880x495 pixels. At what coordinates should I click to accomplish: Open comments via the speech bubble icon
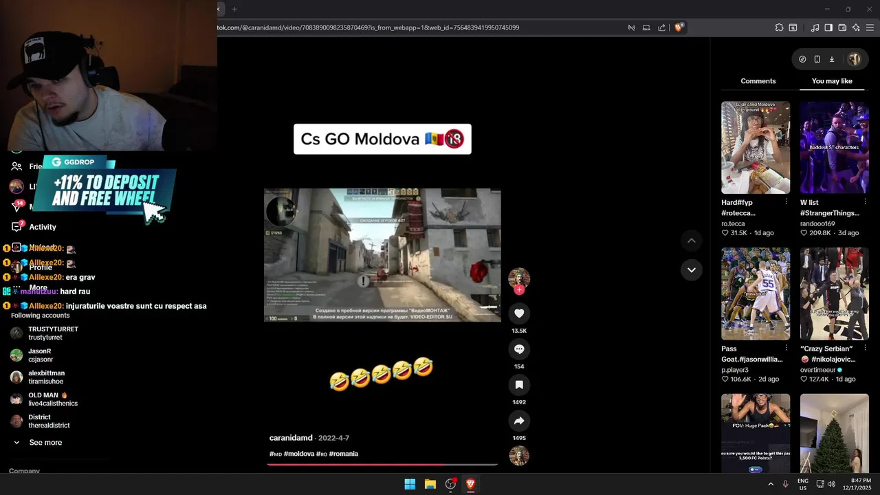pos(519,349)
